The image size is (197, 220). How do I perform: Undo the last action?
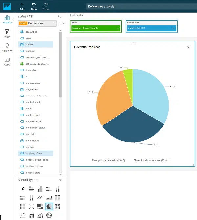[x=34, y=7]
